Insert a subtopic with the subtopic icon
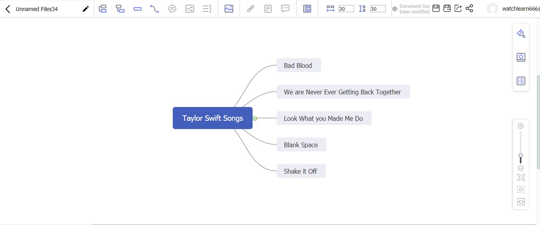 tap(120, 9)
